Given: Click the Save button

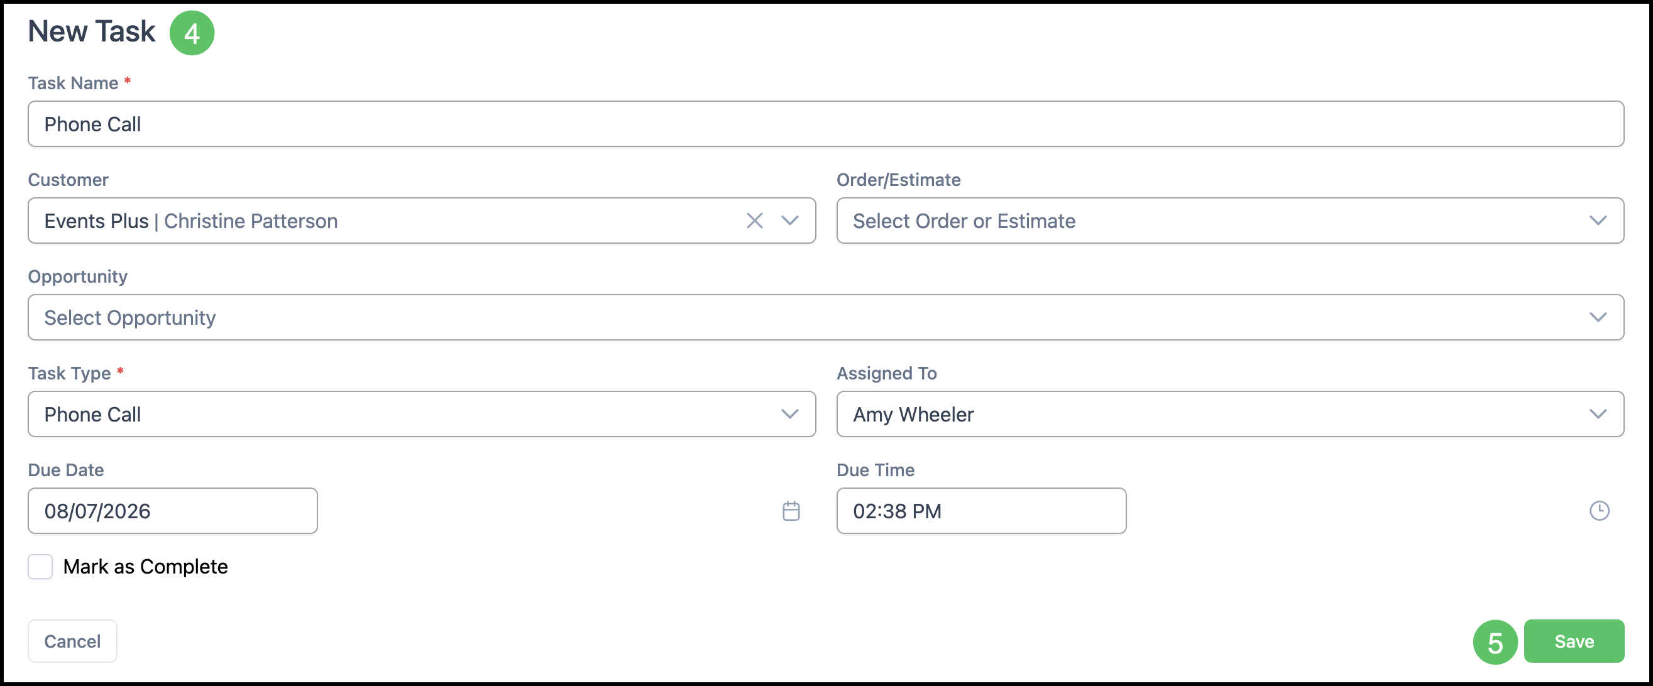Looking at the screenshot, I should [x=1573, y=641].
